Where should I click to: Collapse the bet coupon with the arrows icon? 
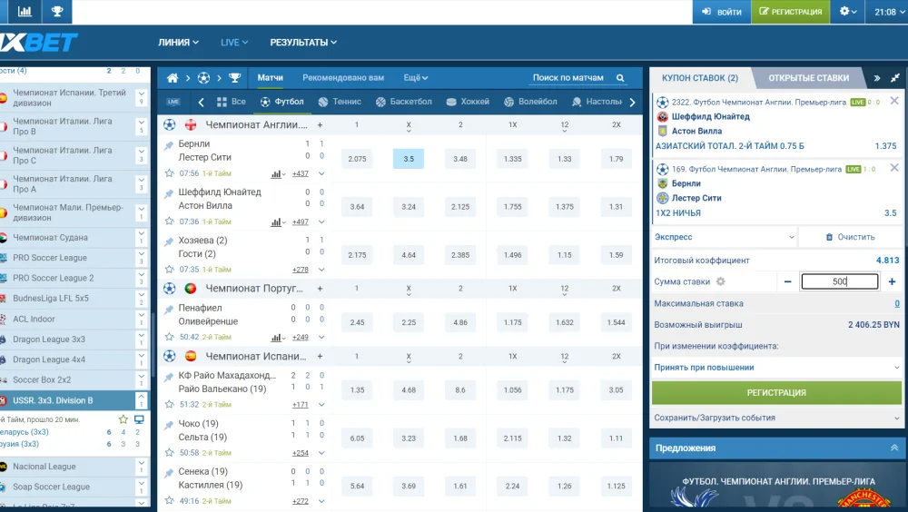[876, 78]
